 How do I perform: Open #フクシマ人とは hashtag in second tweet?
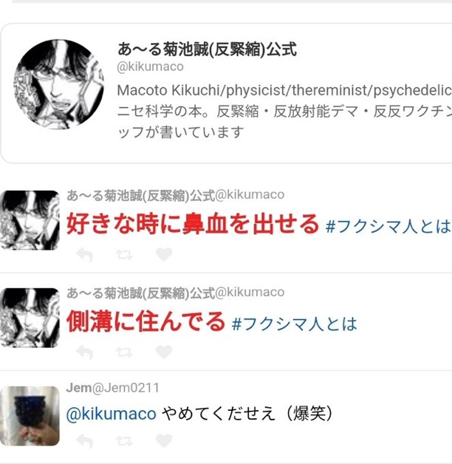pos(295,324)
